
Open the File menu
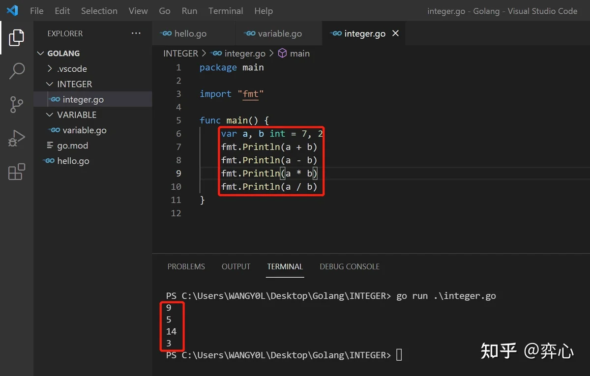[36, 11]
